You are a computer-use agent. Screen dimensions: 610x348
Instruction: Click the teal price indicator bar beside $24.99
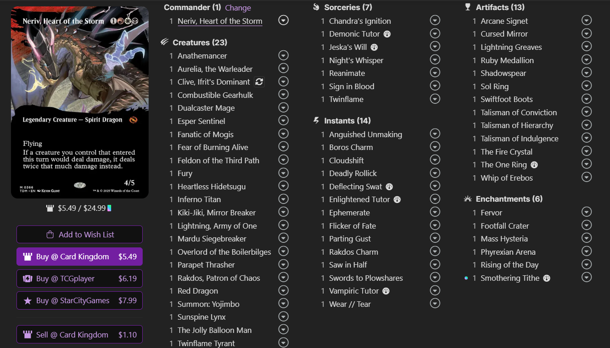click(109, 209)
